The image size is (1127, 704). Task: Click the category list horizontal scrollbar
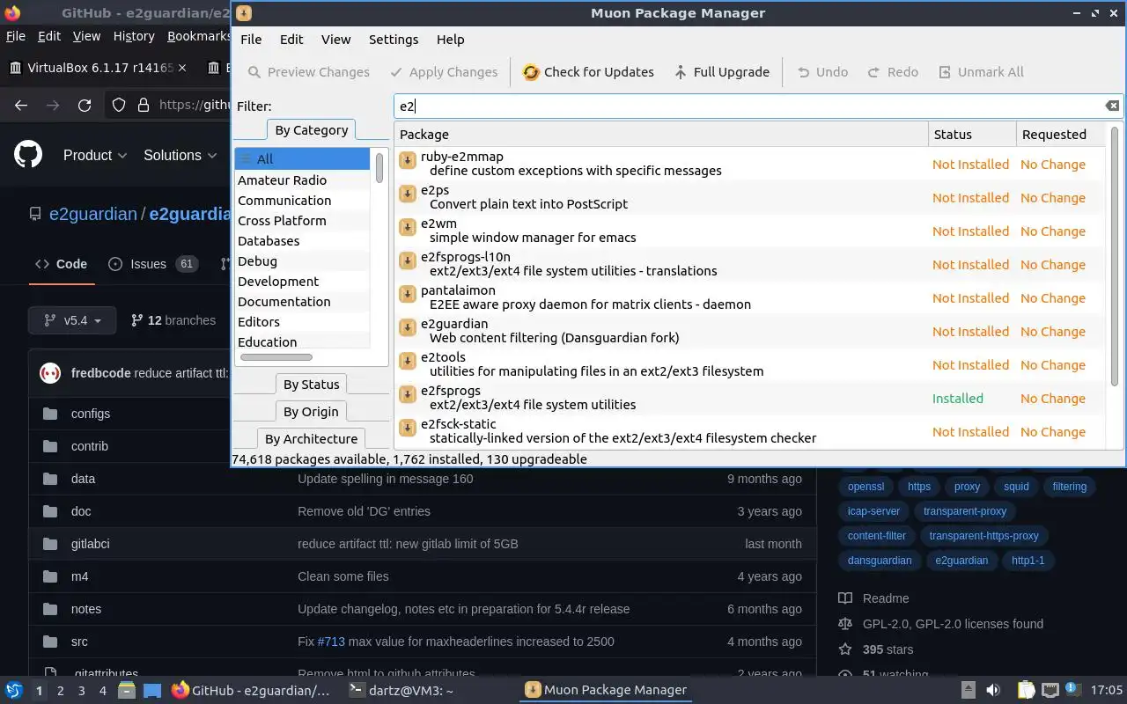tap(276, 357)
